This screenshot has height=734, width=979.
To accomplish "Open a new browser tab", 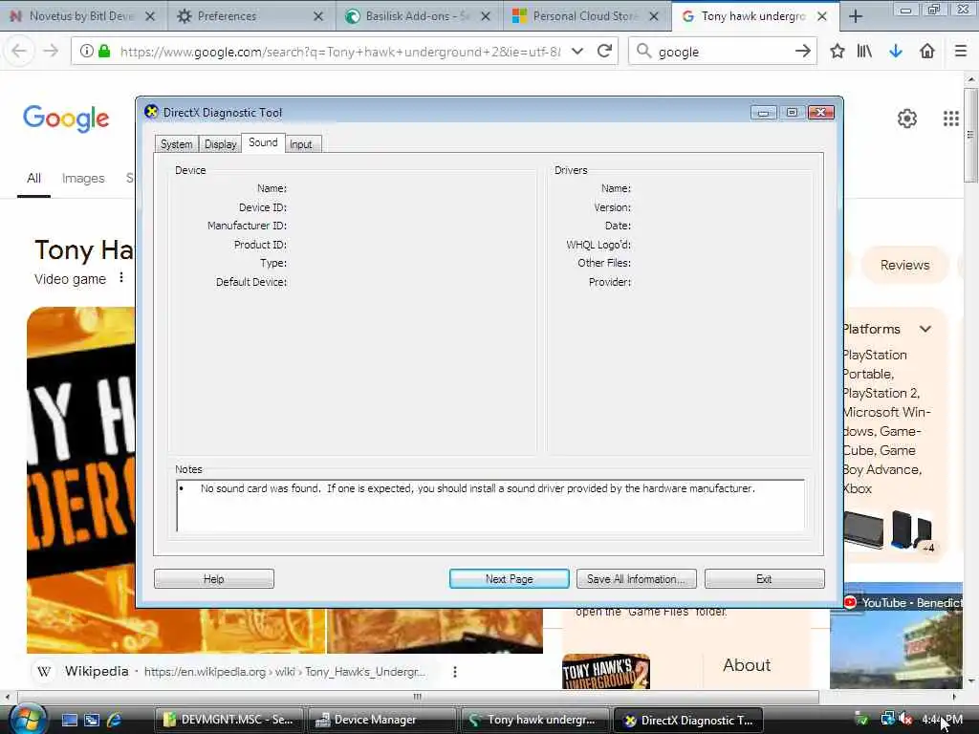I will coord(856,16).
